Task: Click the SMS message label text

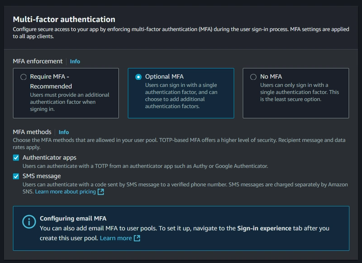Action: (41, 176)
